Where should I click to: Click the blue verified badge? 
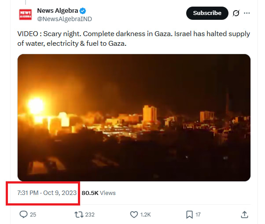[x=82, y=11]
